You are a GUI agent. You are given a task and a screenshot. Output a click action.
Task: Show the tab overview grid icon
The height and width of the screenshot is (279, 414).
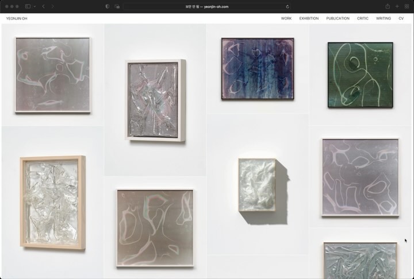coord(407,6)
